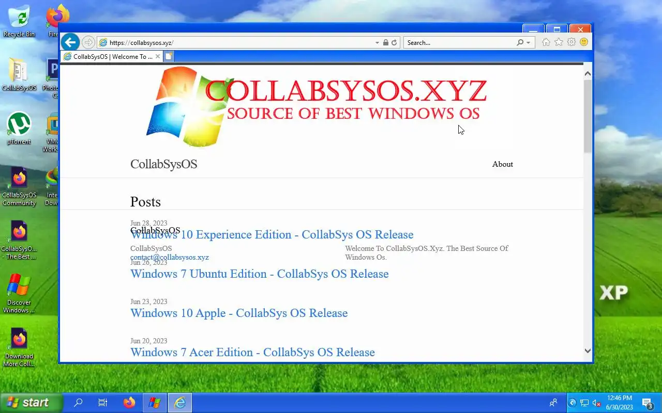The width and height of the screenshot is (662, 413).
Task: Open a new tab button
Action: pyautogui.click(x=169, y=56)
